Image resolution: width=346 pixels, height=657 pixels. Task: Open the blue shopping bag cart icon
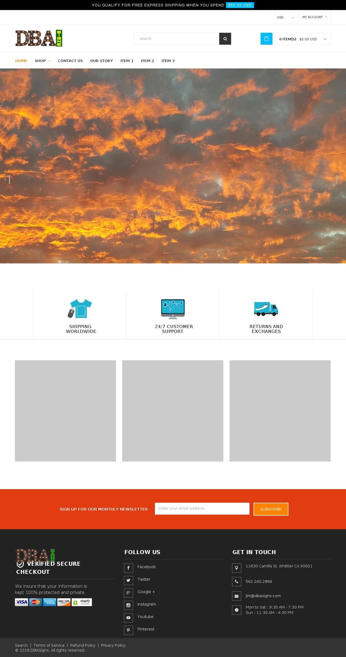click(x=266, y=39)
